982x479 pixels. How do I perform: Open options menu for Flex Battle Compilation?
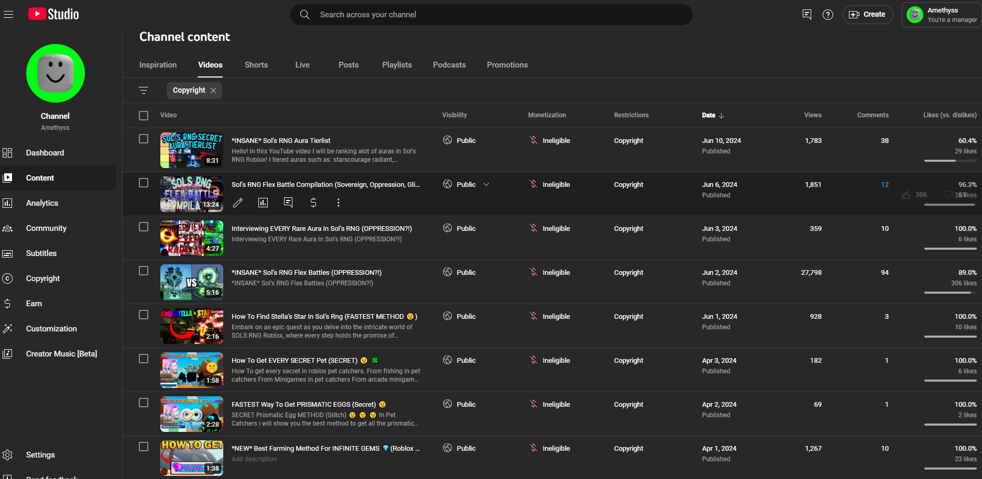tap(339, 203)
